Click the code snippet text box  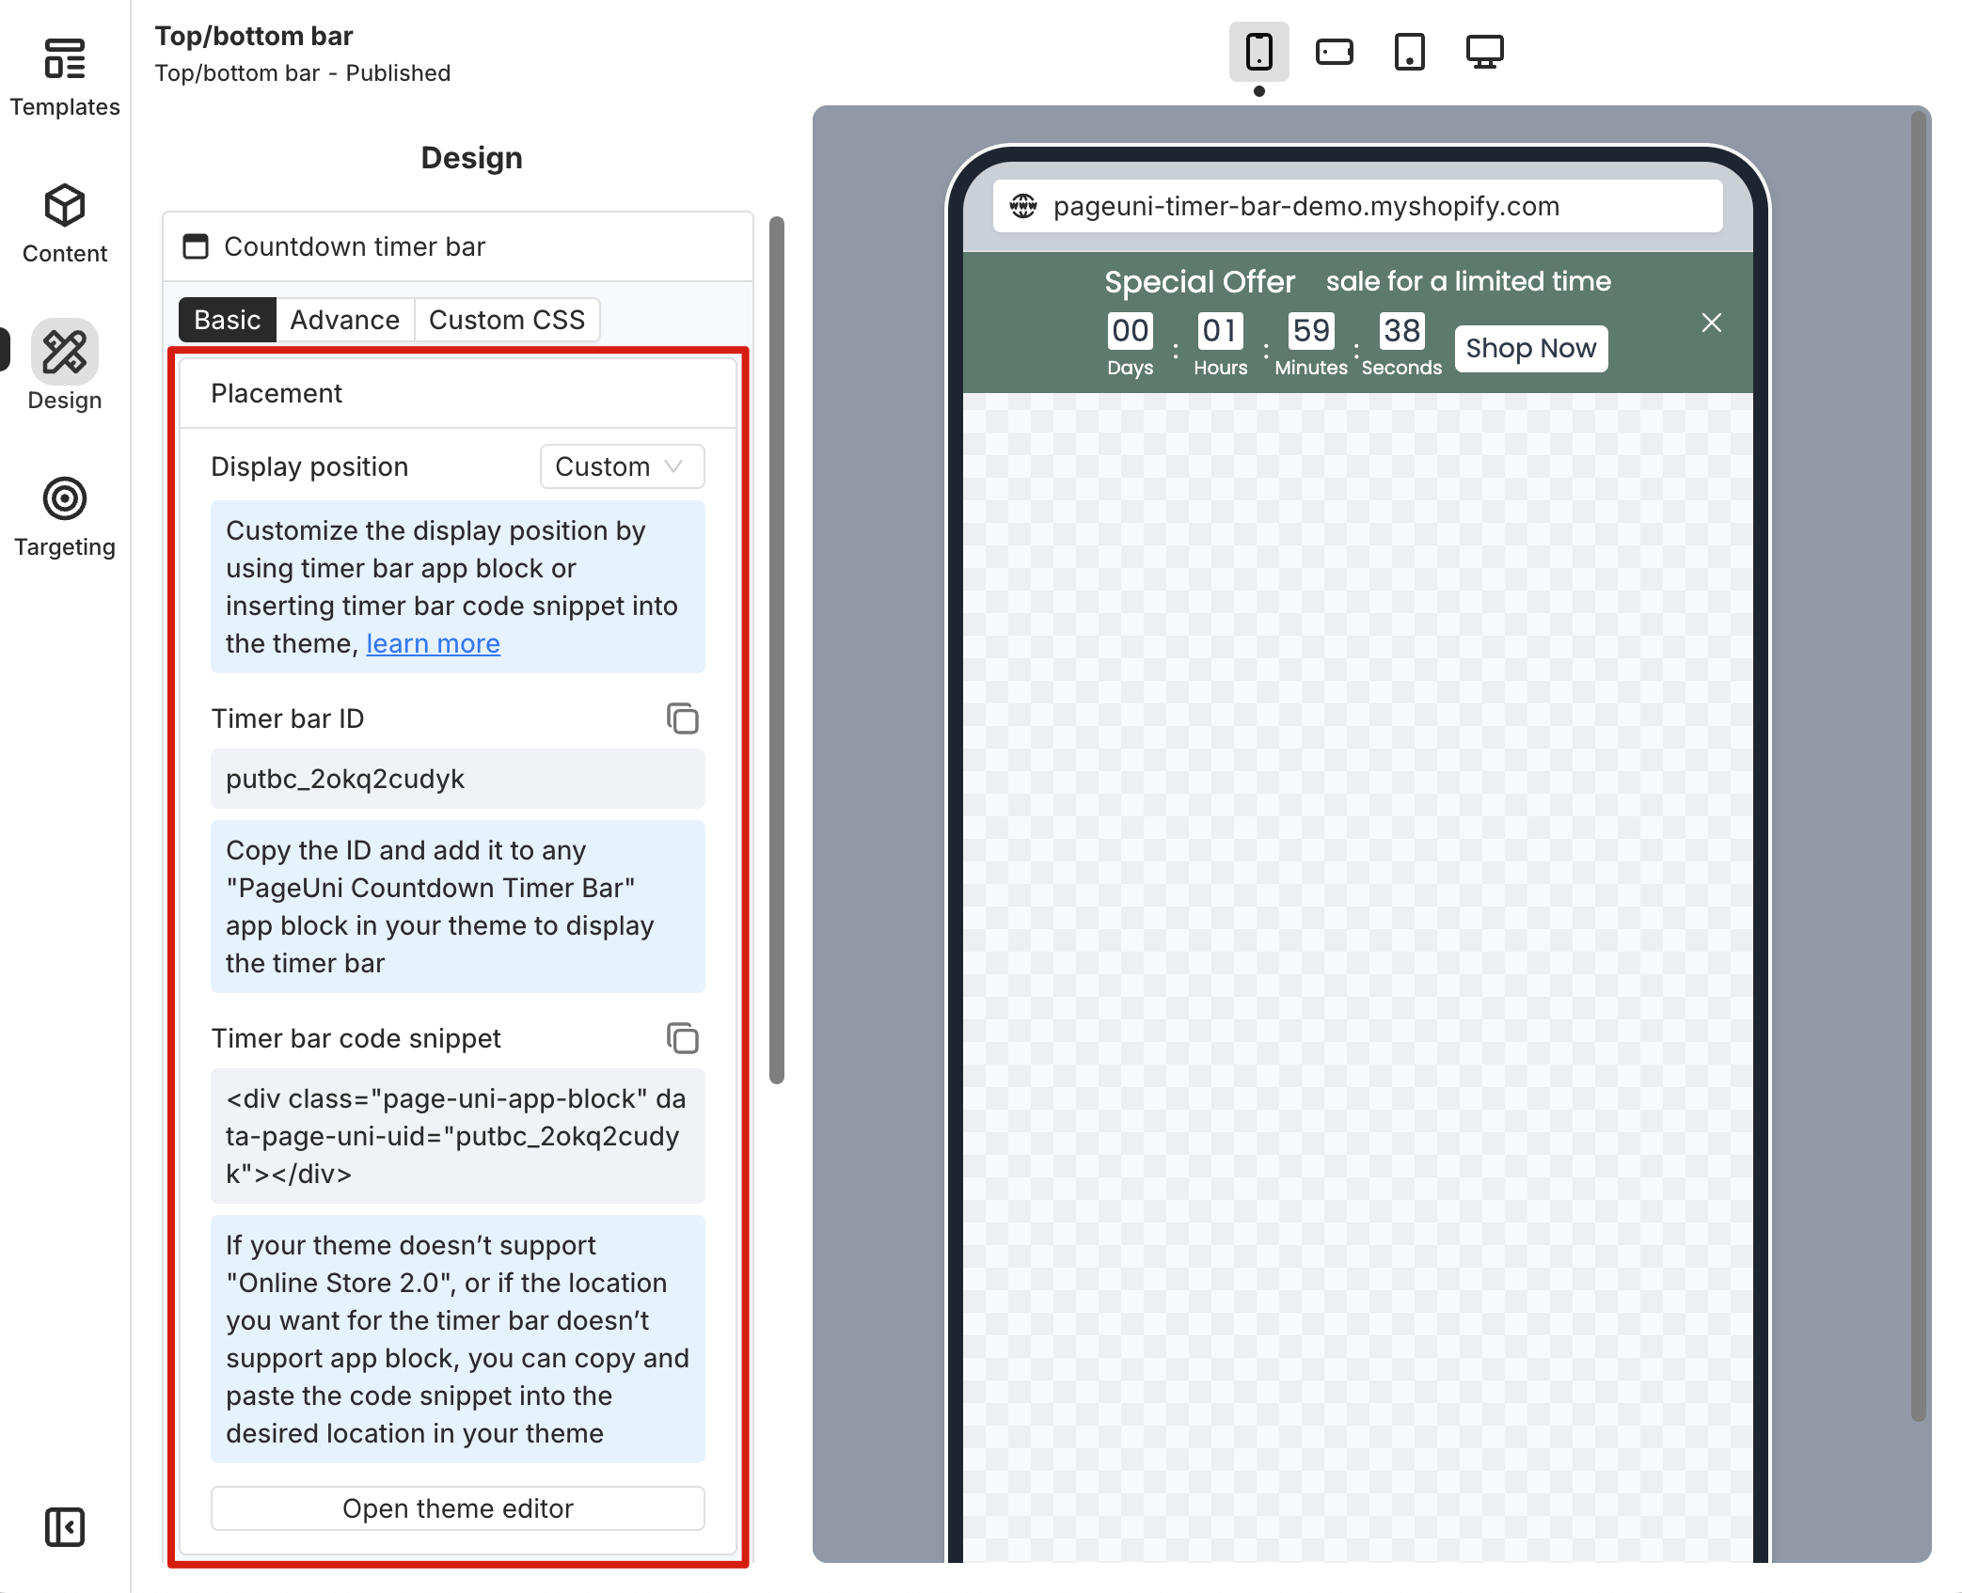point(458,1136)
